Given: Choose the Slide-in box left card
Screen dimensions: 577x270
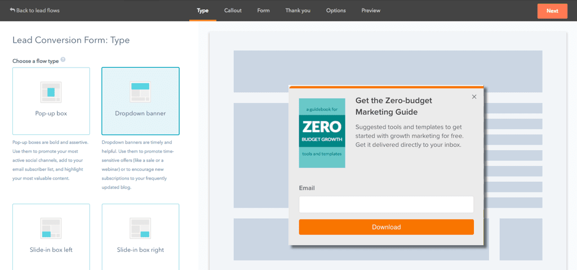Looking at the screenshot, I should [x=51, y=237].
